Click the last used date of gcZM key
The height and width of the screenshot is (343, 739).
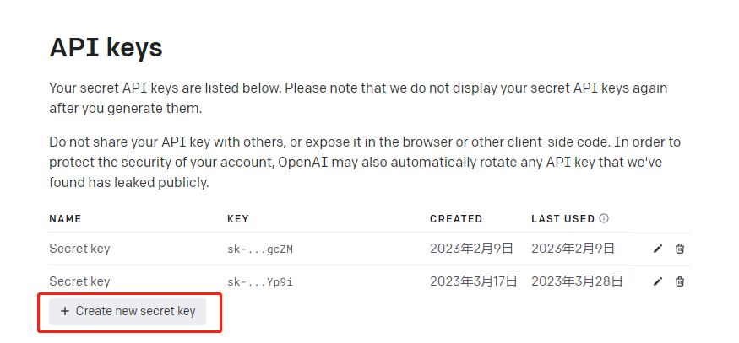(x=573, y=249)
